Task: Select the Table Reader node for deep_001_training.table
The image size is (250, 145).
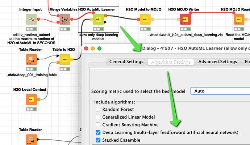Action: [x=32, y=59]
